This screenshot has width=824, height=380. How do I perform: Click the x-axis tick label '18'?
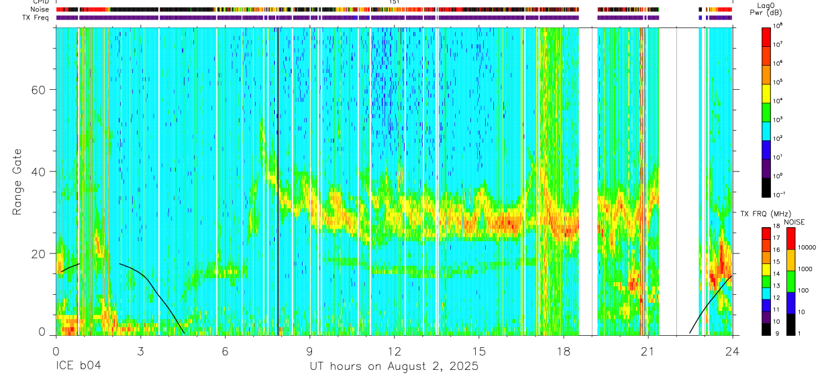(x=563, y=351)
